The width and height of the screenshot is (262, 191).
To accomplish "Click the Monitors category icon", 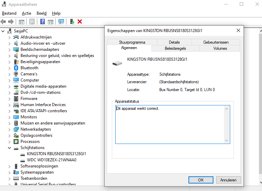I will (x=16, y=117).
